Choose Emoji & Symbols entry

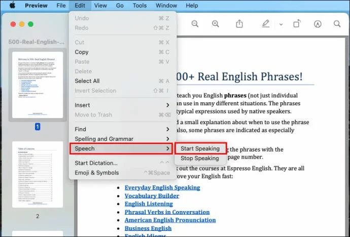coord(122,172)
